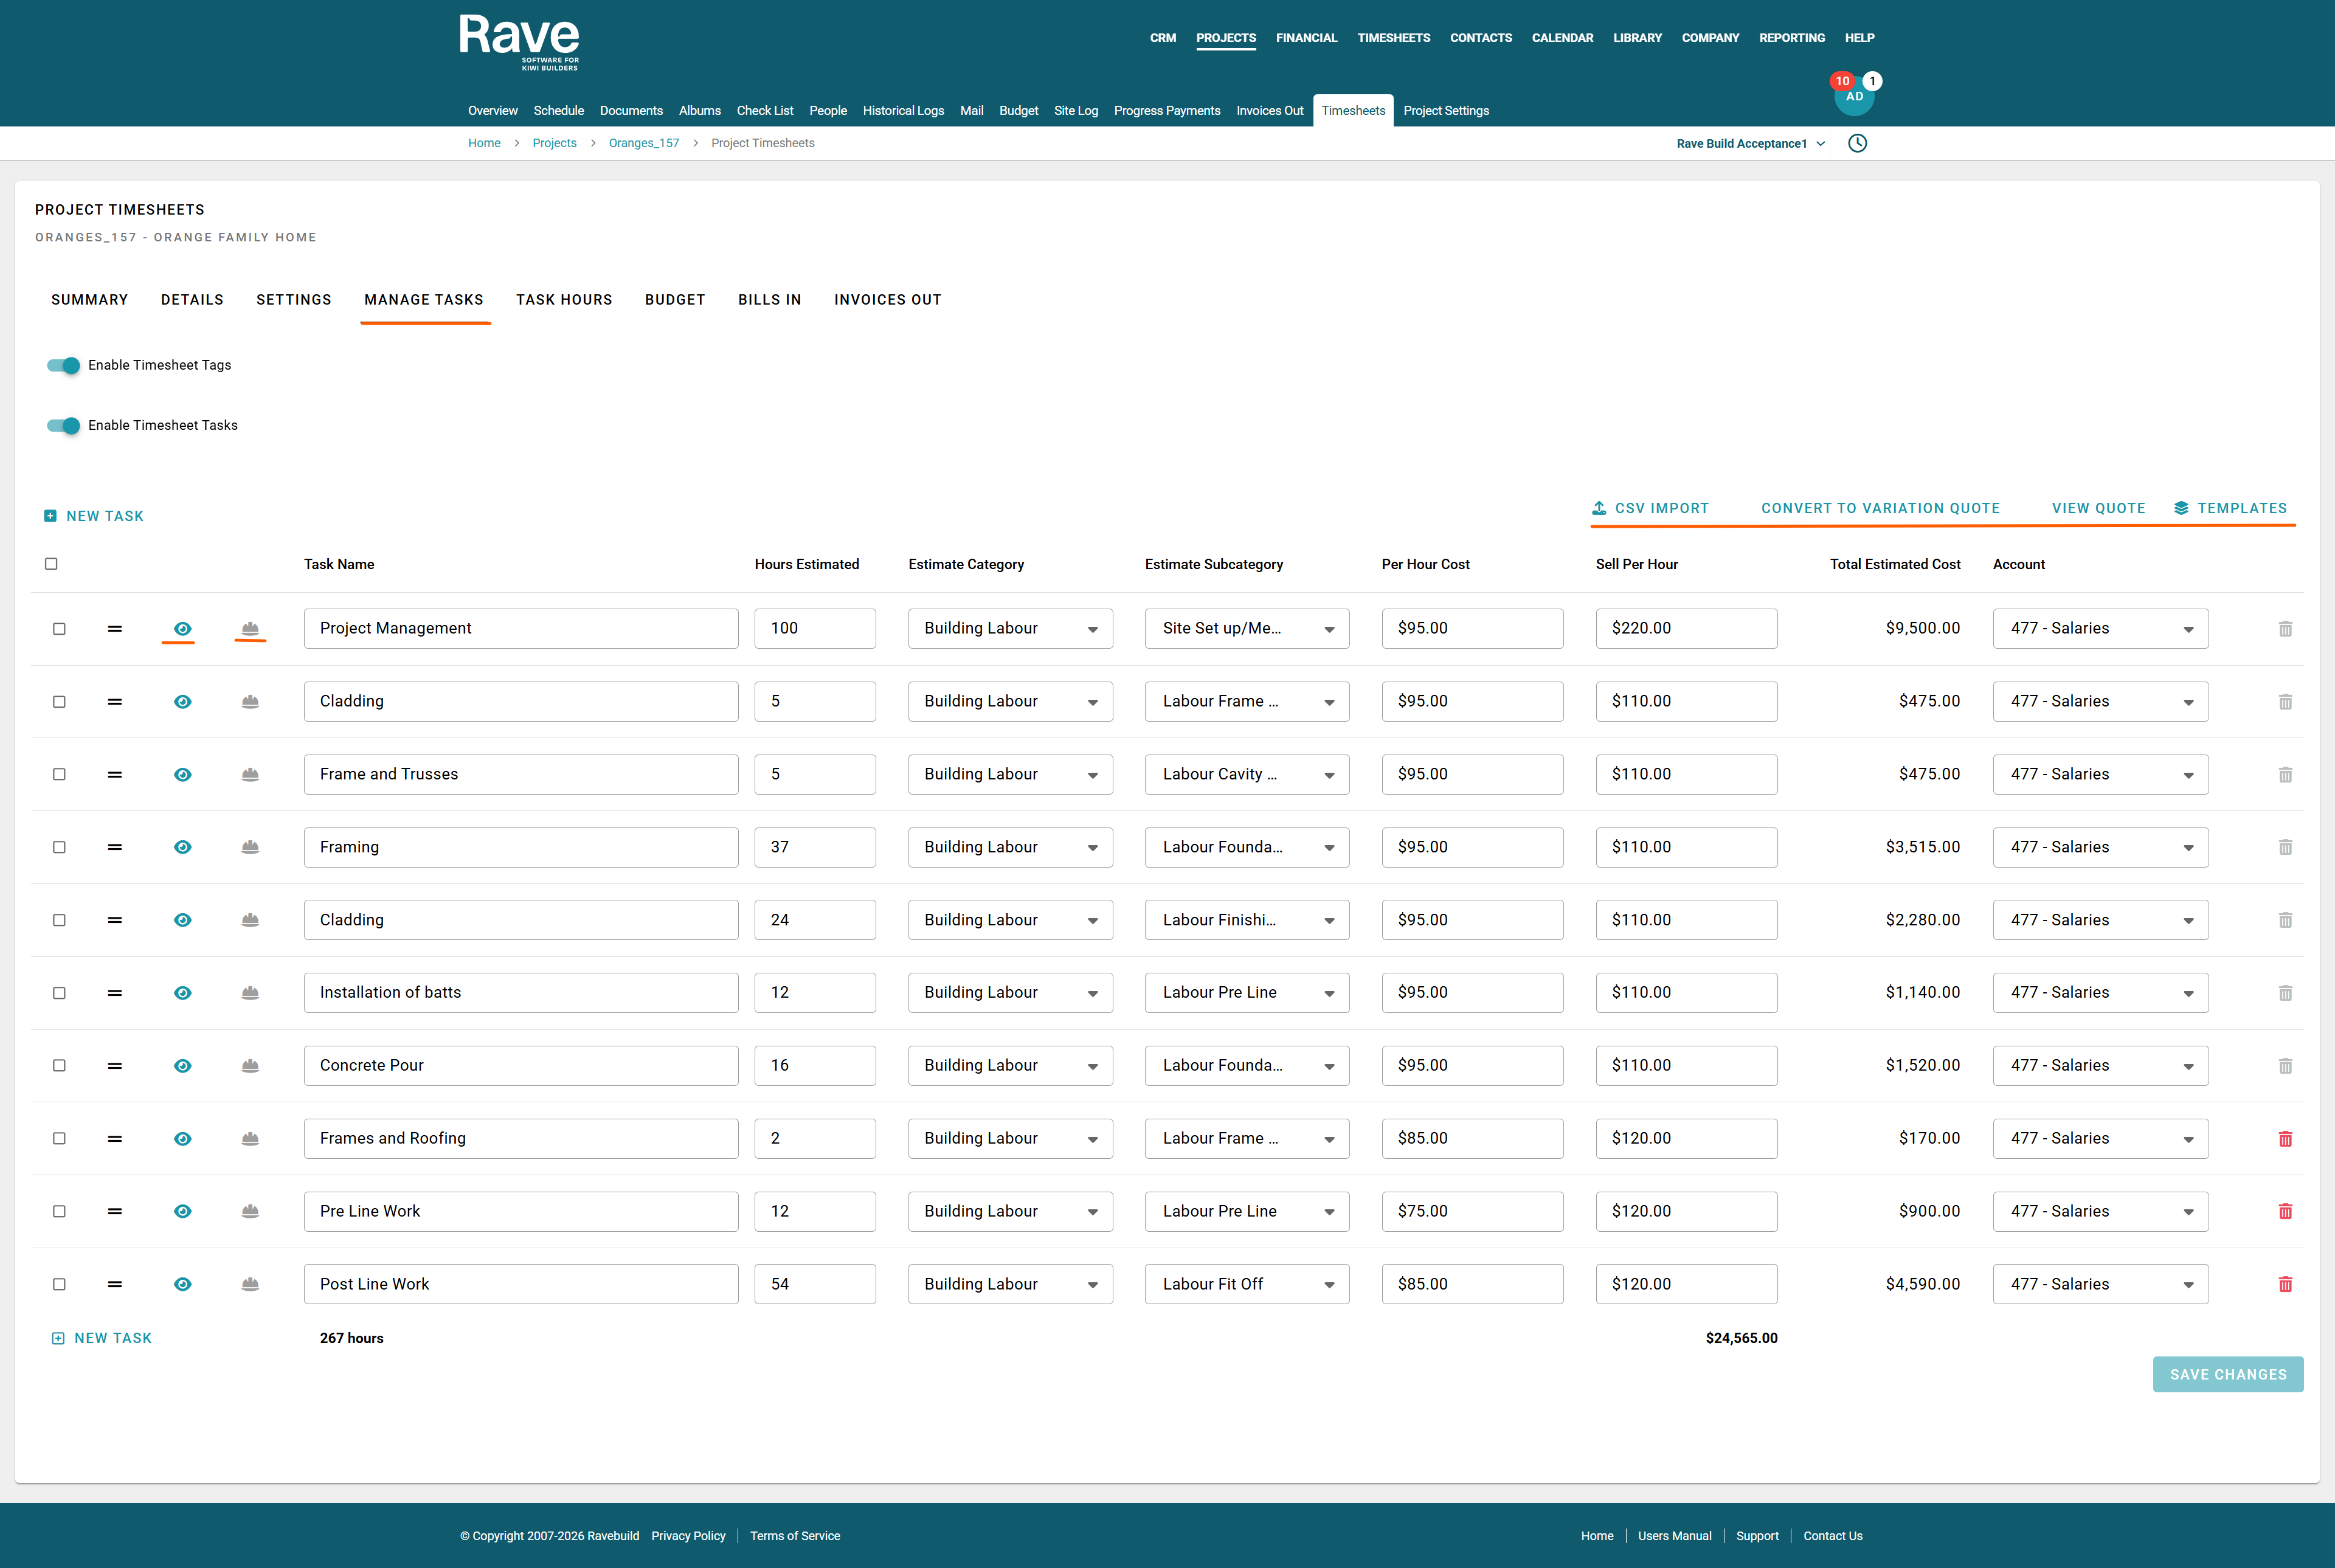Switch to the Task Hours tab
Screen dimensions: 2335x1568
tap(564, 300)
